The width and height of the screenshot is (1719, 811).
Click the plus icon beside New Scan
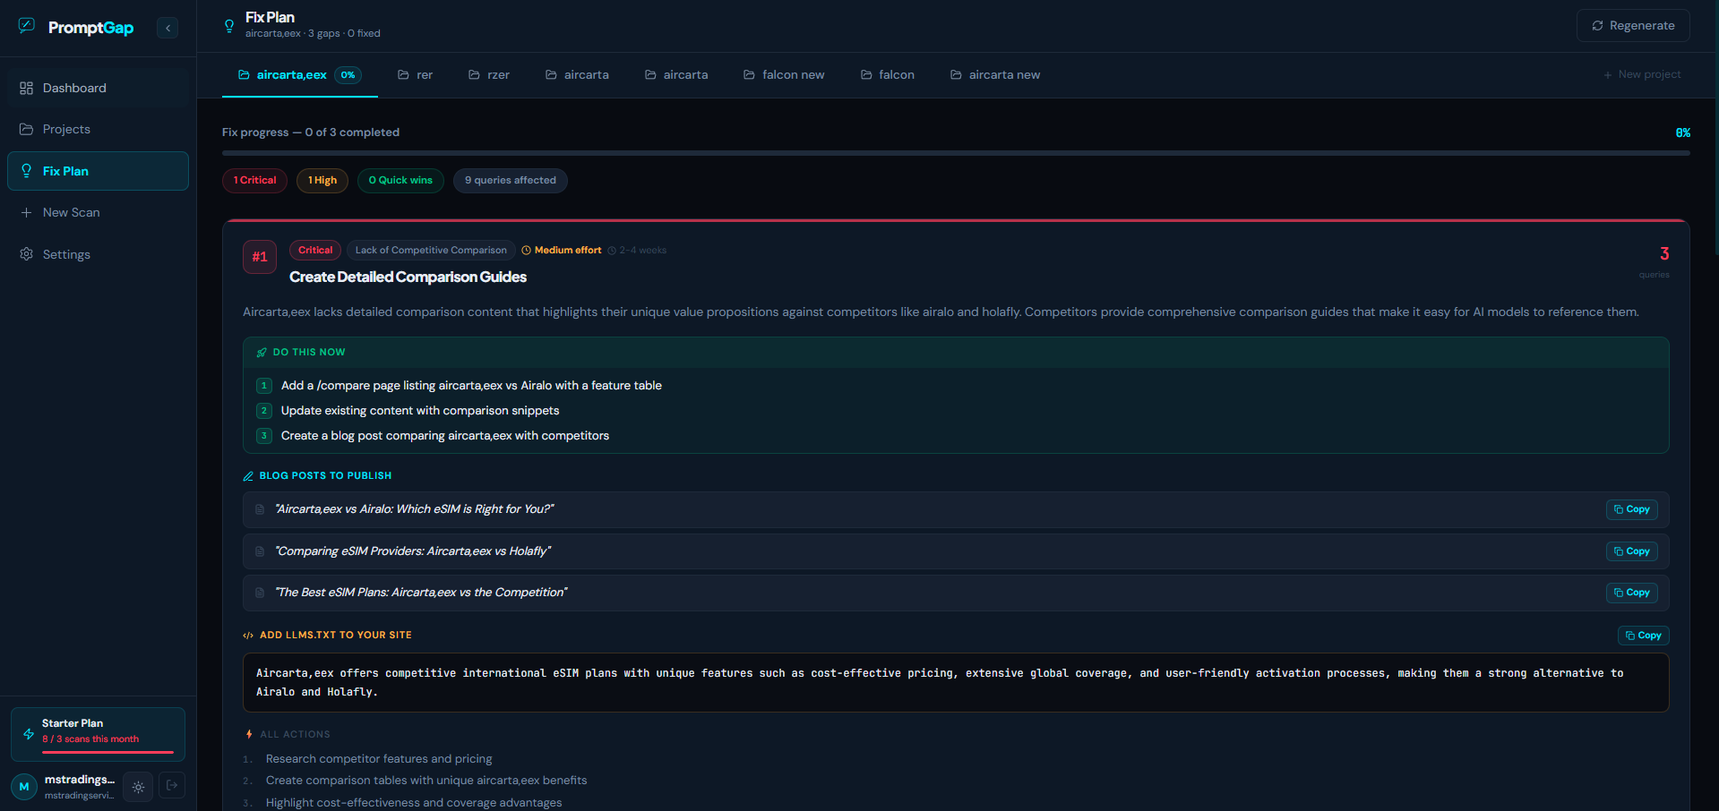click(26, 212)
